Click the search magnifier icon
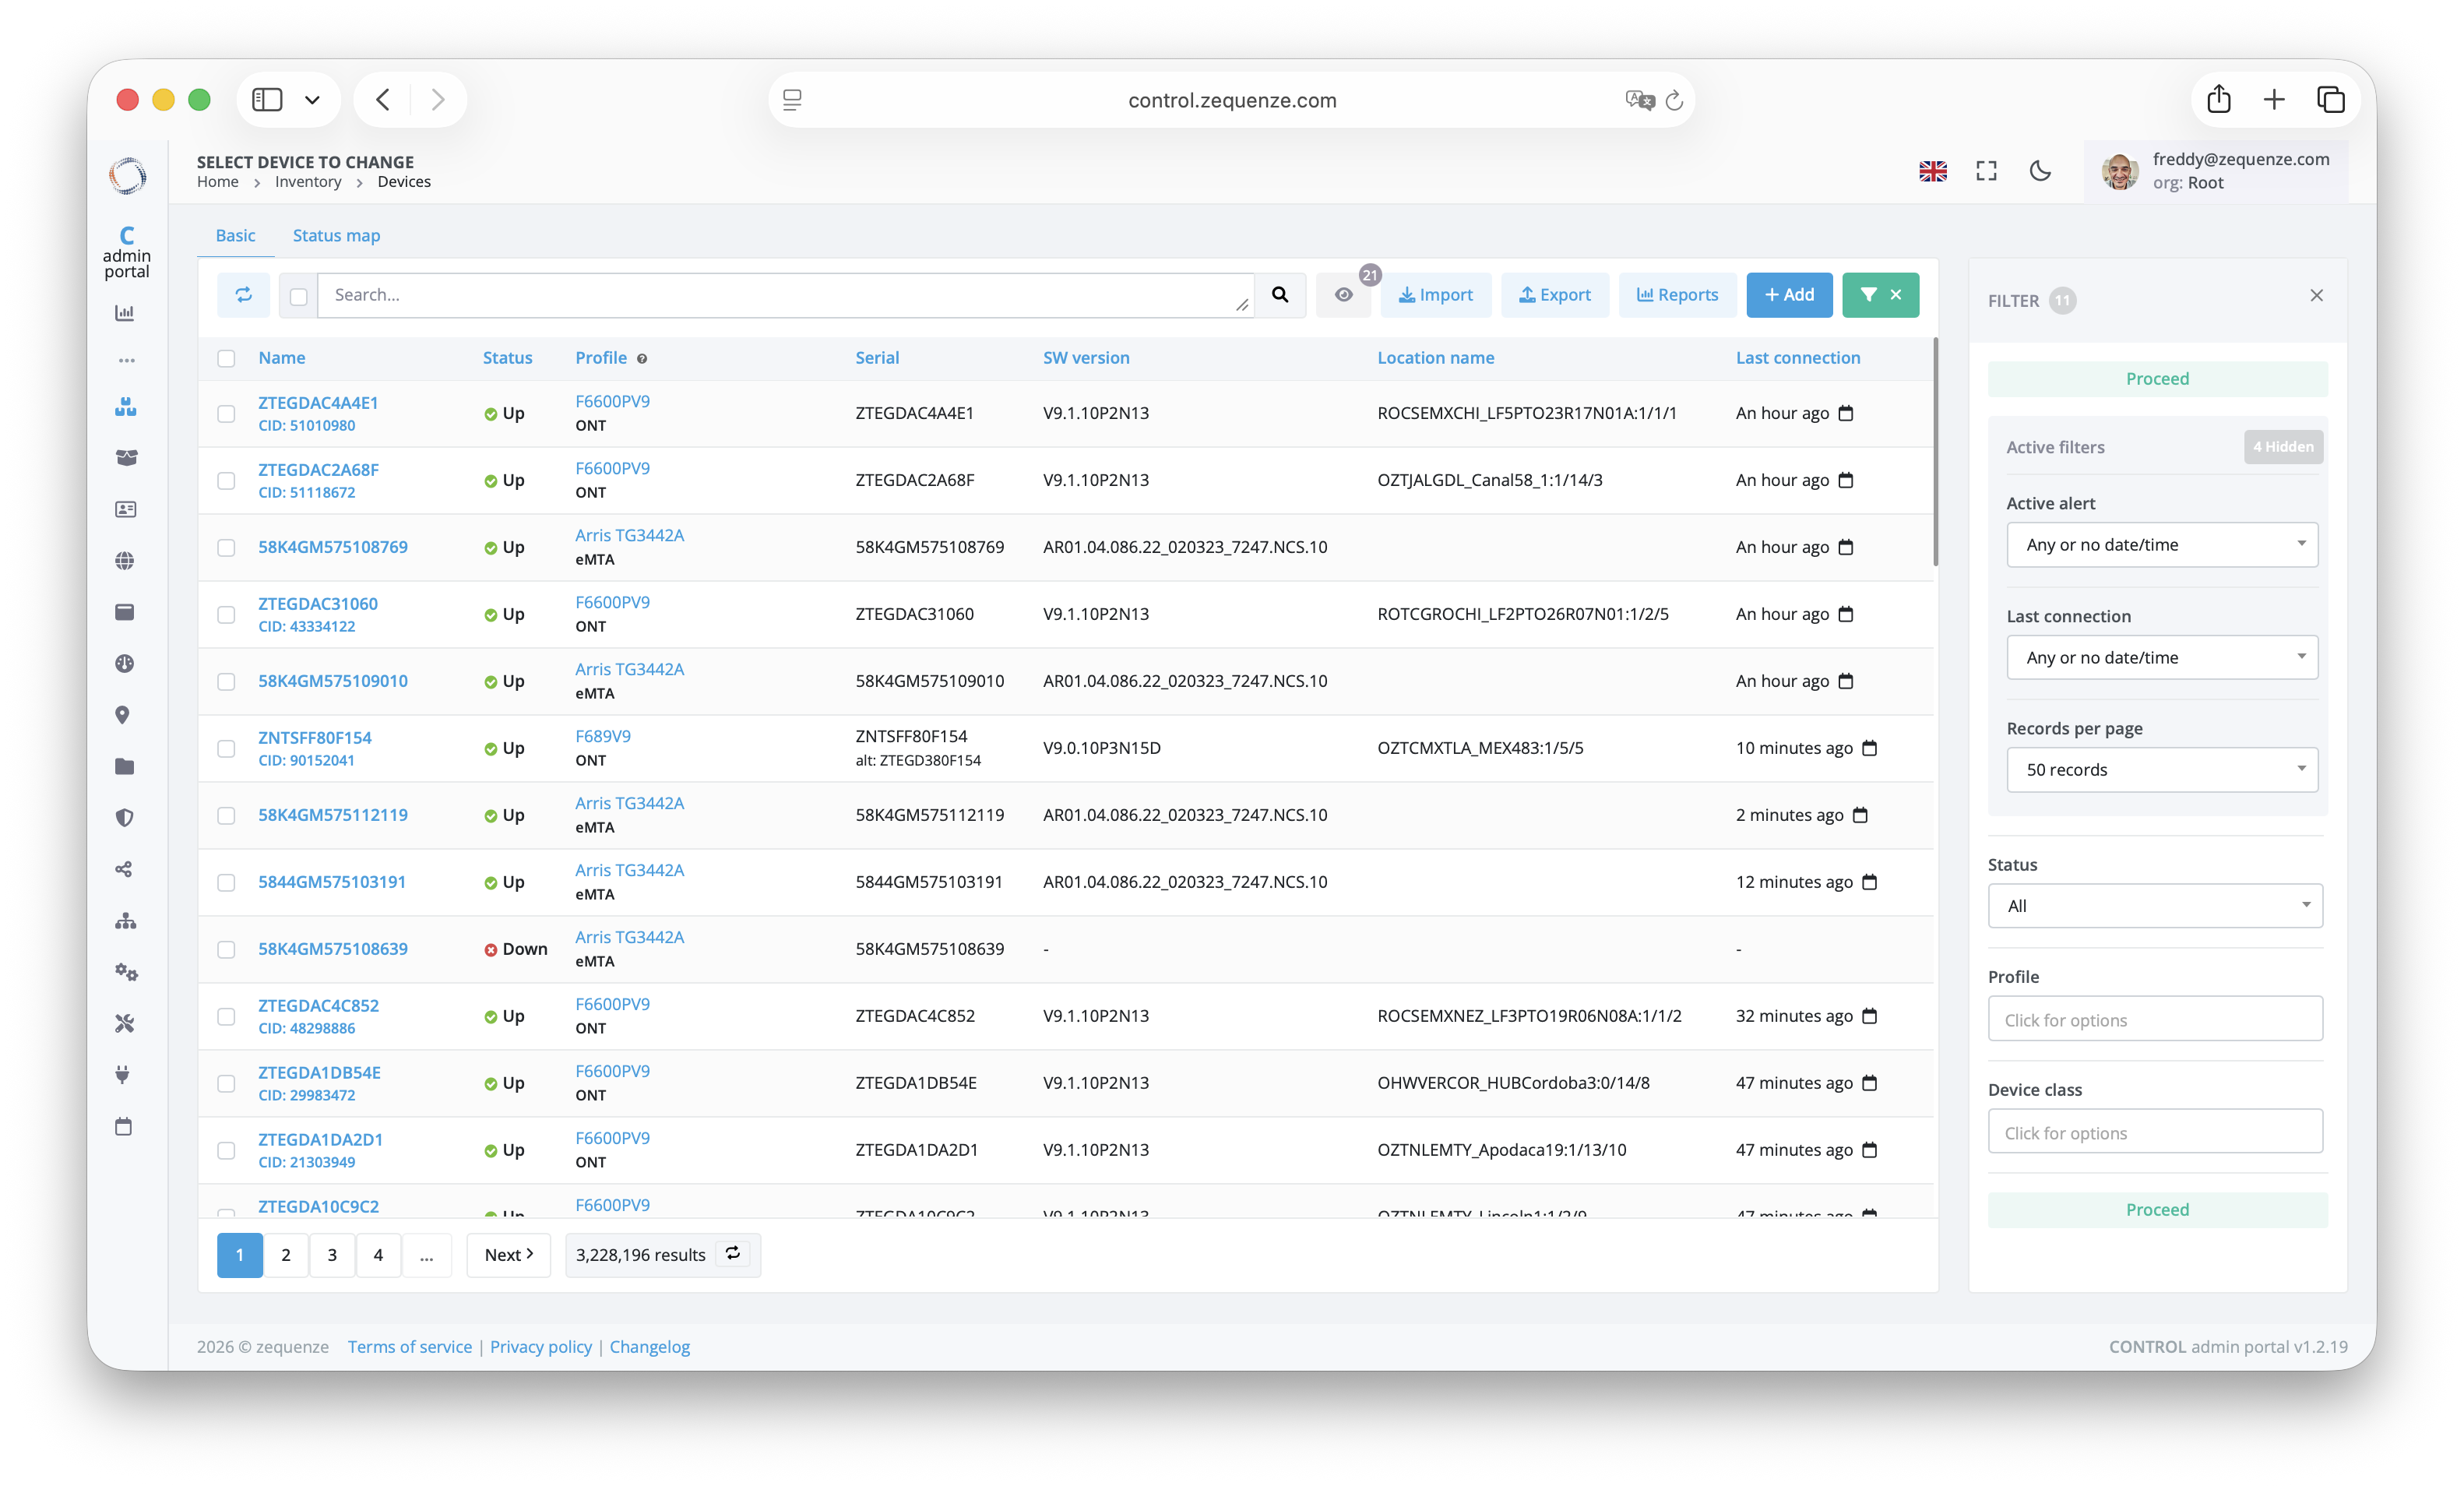The height and width of the screenshot is (1486, 2464). [1280, 295]
